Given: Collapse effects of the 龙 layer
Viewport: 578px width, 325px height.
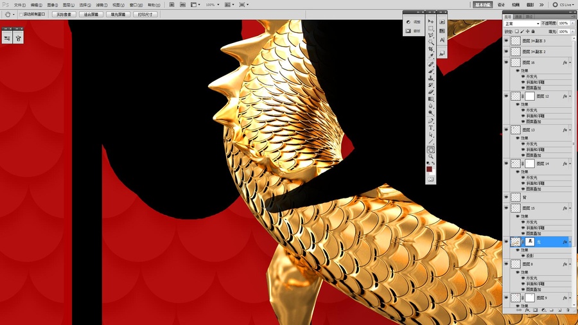Looking at the screenshot, I should coord(570,242).
